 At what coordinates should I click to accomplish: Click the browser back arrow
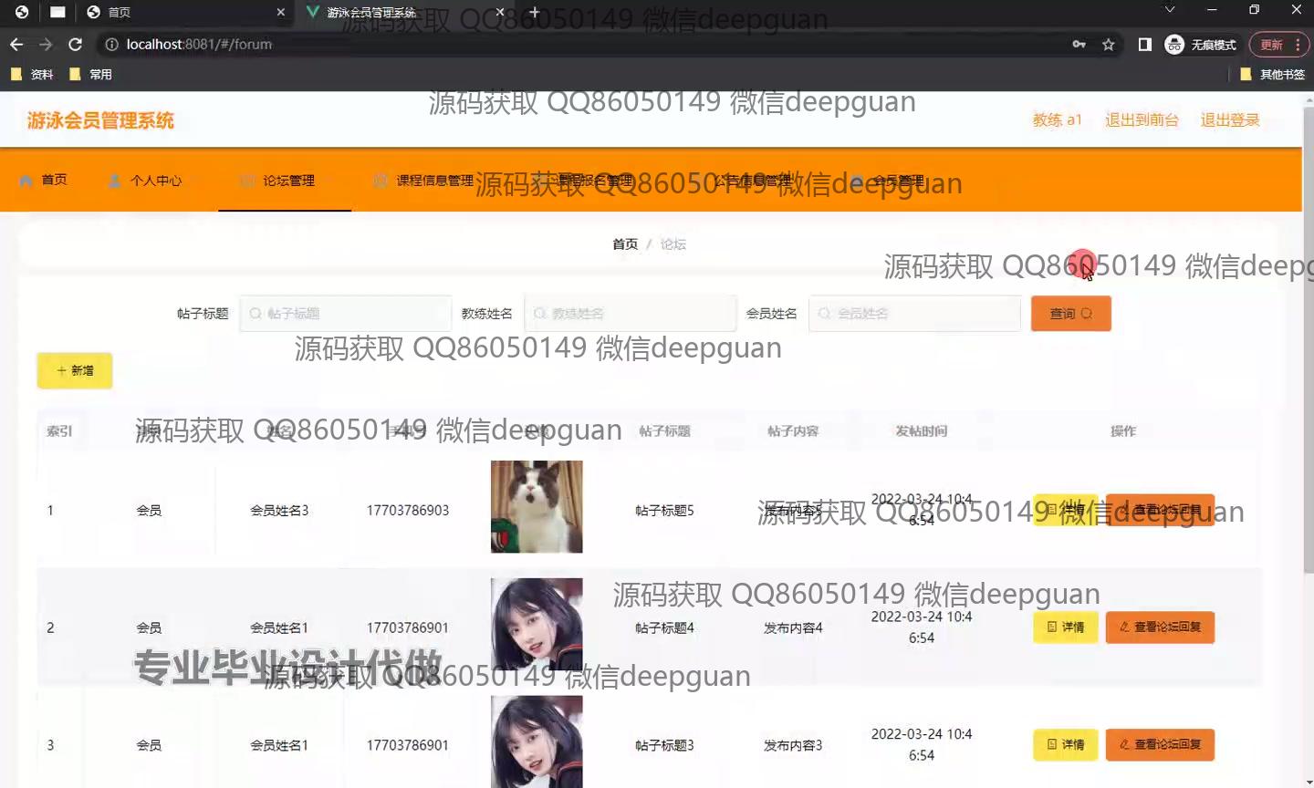[x=16, y=44]
